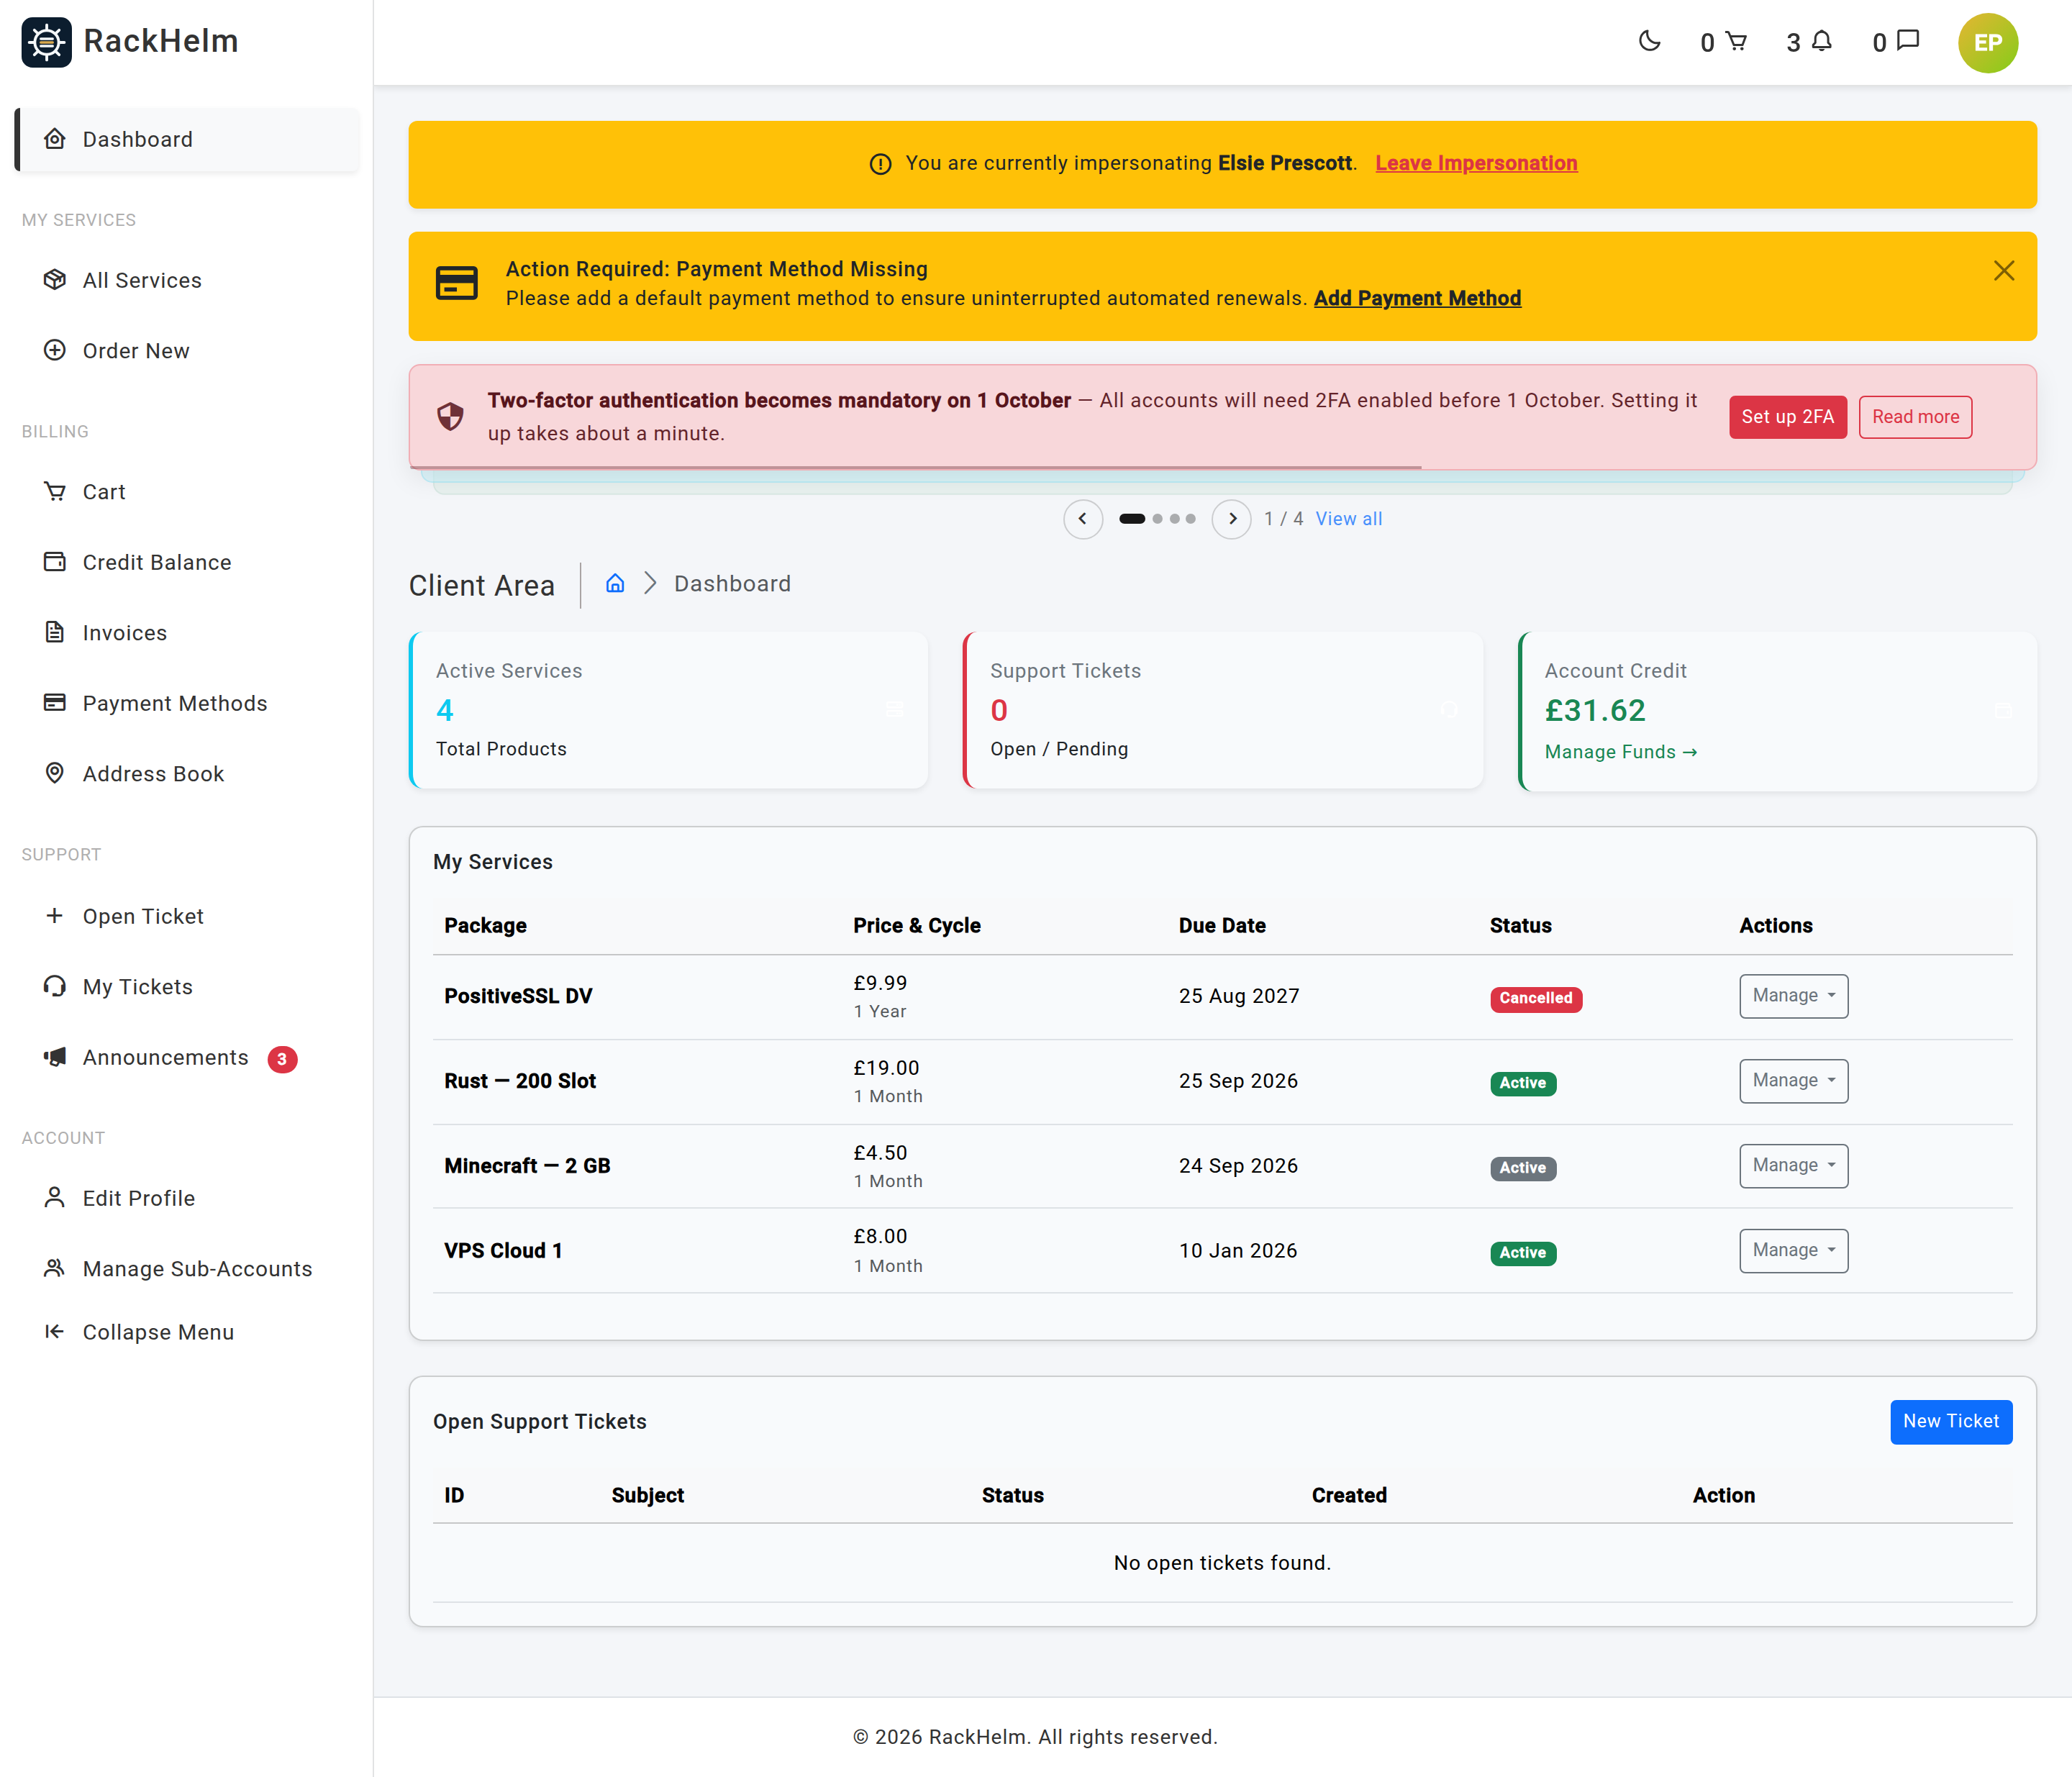Open the EP user avatar menu
2072x1777 pixels.
(1988, 43)
